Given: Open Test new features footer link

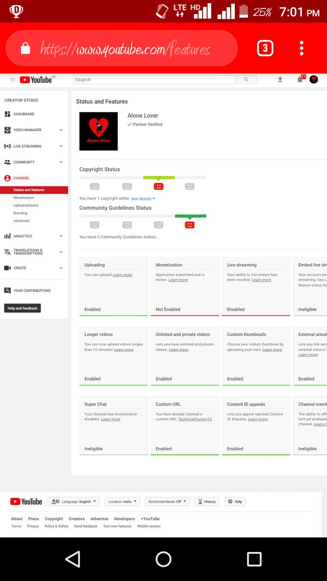Looking at the screenshot, I should 117,526.
